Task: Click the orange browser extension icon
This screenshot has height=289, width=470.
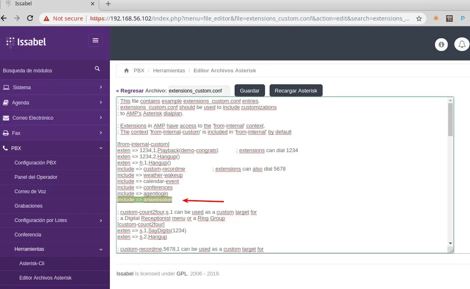Action: (436, 18)
